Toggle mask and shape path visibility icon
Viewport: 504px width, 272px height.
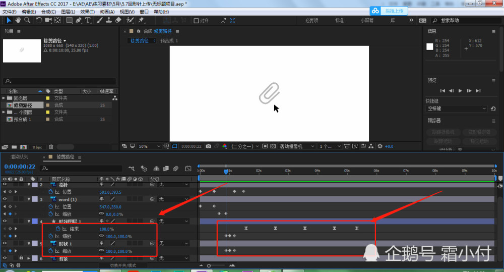[x=174, y=146]
